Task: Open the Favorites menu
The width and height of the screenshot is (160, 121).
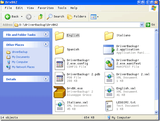Action: pyautogui.click(x=46, y=8)
